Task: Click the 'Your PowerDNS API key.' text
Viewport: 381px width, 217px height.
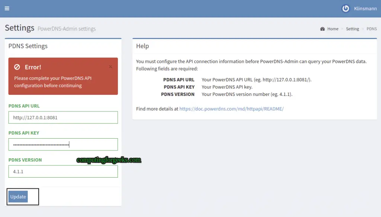Action: (x=227, y=87)
